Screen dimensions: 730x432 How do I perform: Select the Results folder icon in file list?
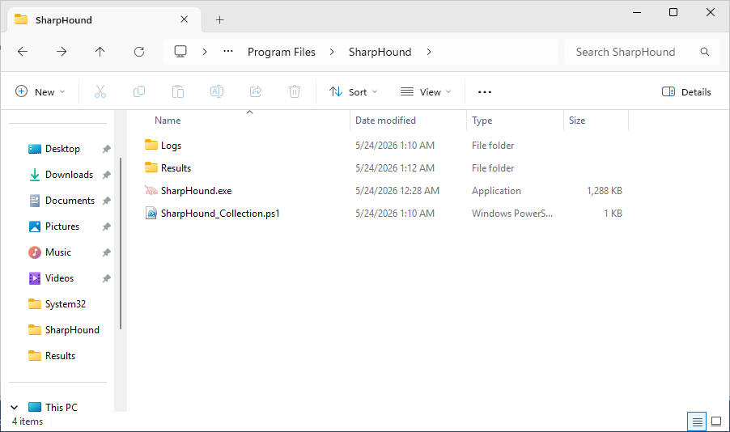click(x=151, y=167)
